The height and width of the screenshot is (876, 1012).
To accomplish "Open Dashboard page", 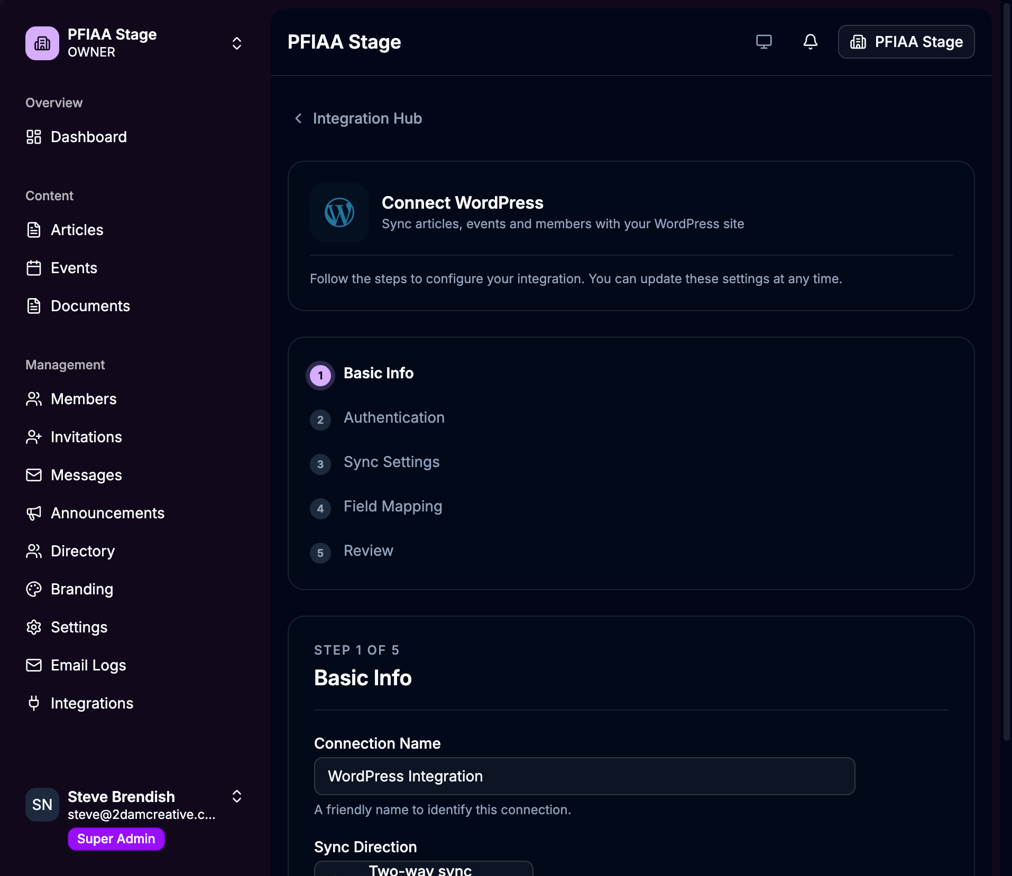I will [x=89, y=137].
